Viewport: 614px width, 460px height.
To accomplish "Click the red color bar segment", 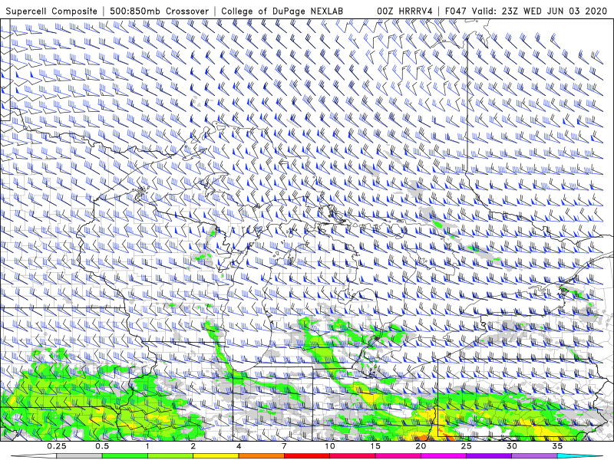I will 307,456.
